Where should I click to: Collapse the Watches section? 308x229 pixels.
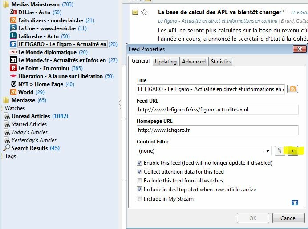pyautogui.click(x=2, y=108)
